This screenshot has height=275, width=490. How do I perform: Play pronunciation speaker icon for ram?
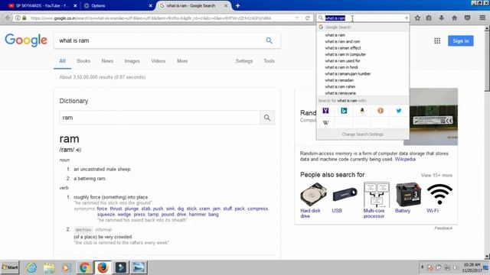[78, 150]
